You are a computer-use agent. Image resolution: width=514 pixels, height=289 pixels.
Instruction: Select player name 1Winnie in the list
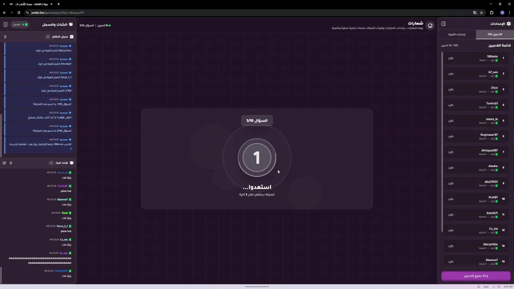[x=492, y=57]
